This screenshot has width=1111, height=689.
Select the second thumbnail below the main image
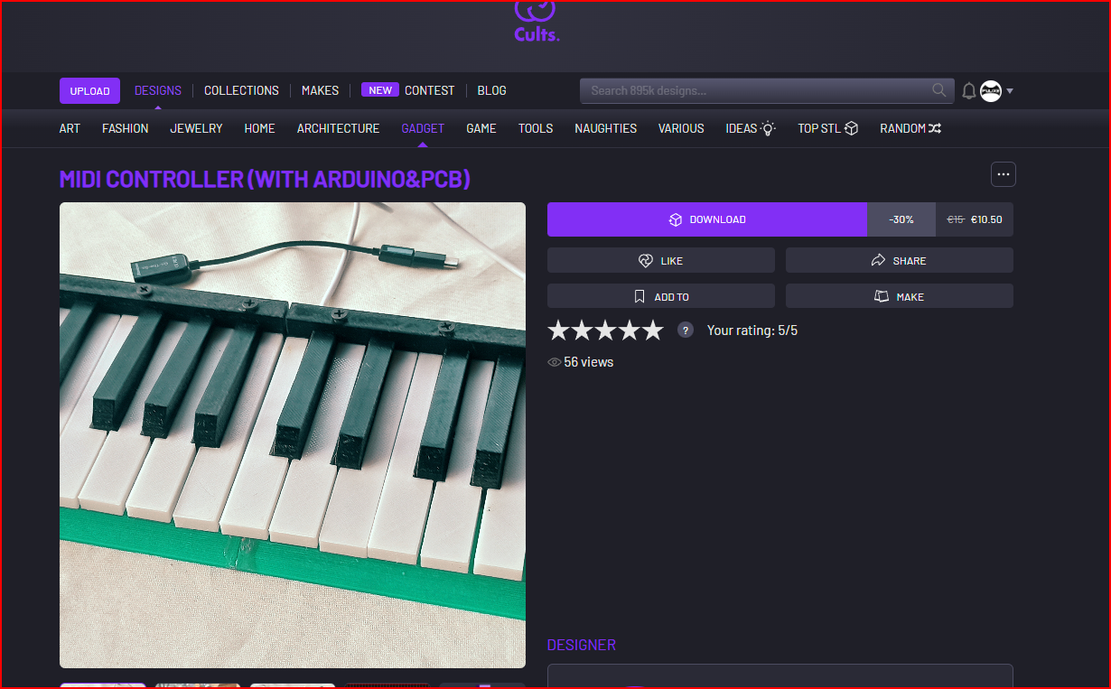197,685
